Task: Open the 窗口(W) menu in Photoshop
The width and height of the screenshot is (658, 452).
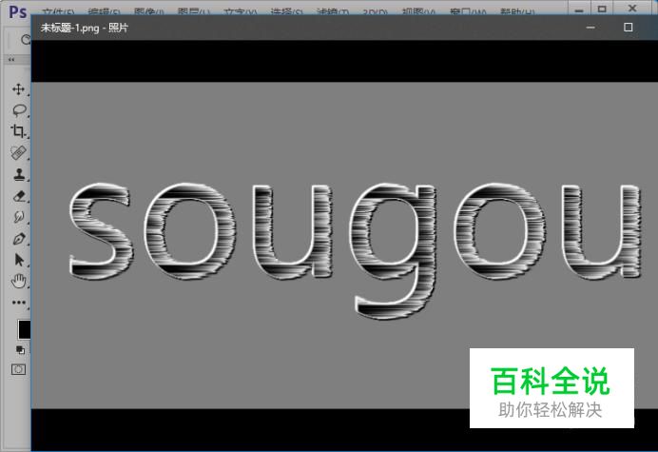Action: tap(468, 12)
